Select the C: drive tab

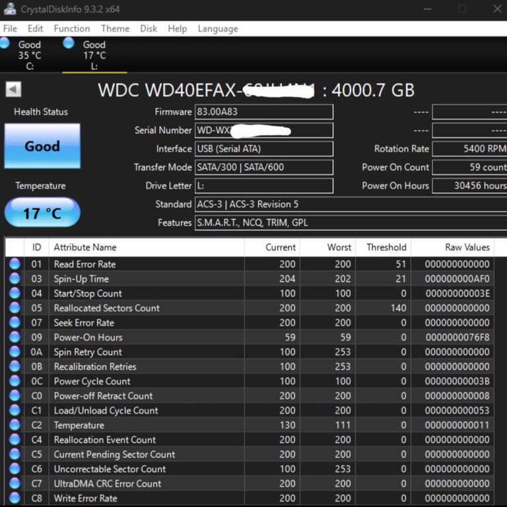pyautogui.click(x=30, y=55)
